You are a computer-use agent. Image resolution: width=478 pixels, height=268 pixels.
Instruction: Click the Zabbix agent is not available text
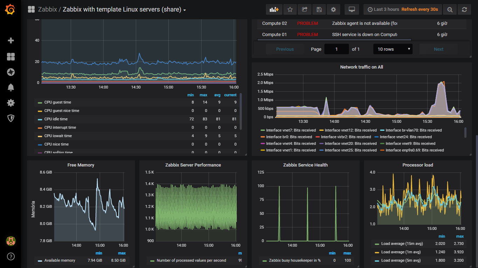(365, 23)
